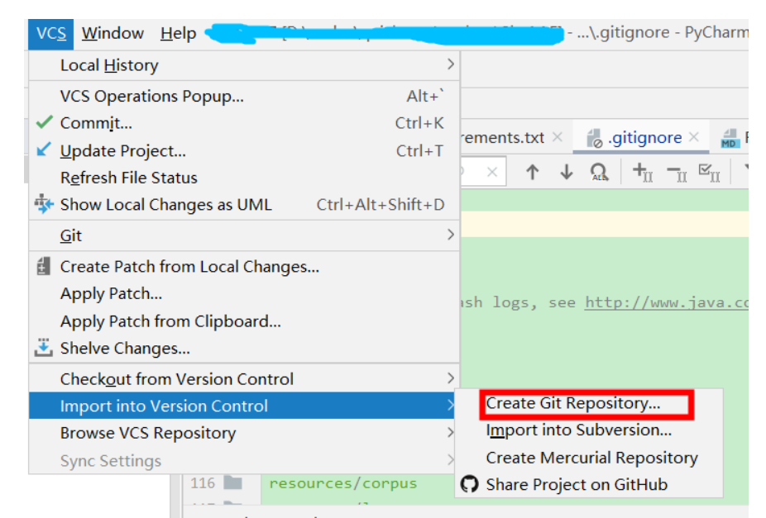Click the Shelve Changes download icon

[x=44, y=347]
